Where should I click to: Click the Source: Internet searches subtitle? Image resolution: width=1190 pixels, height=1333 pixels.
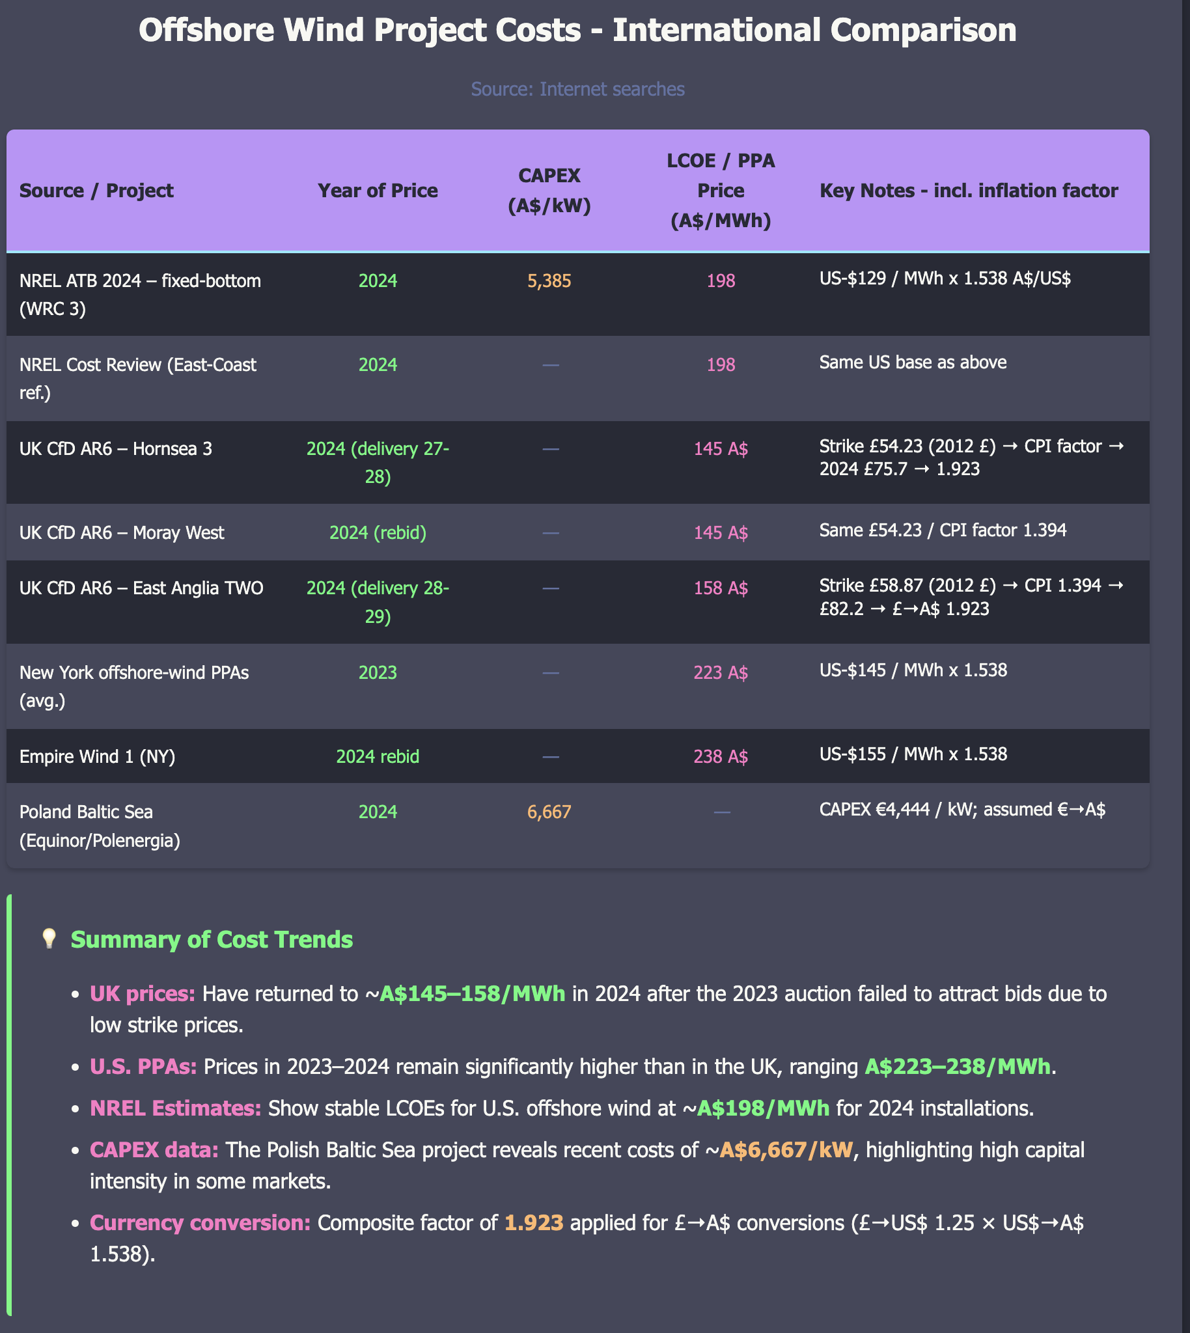coord(577,89)
